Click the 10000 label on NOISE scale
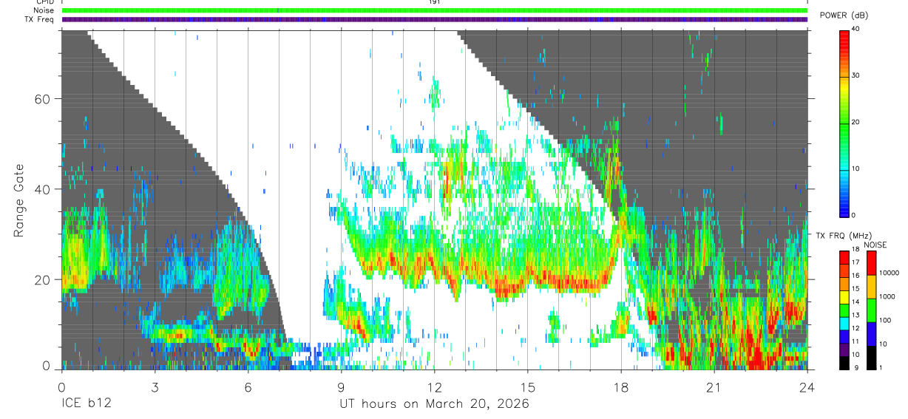This screenshot has height=419, width=908. pyautogui.click(x=890, y=273)
